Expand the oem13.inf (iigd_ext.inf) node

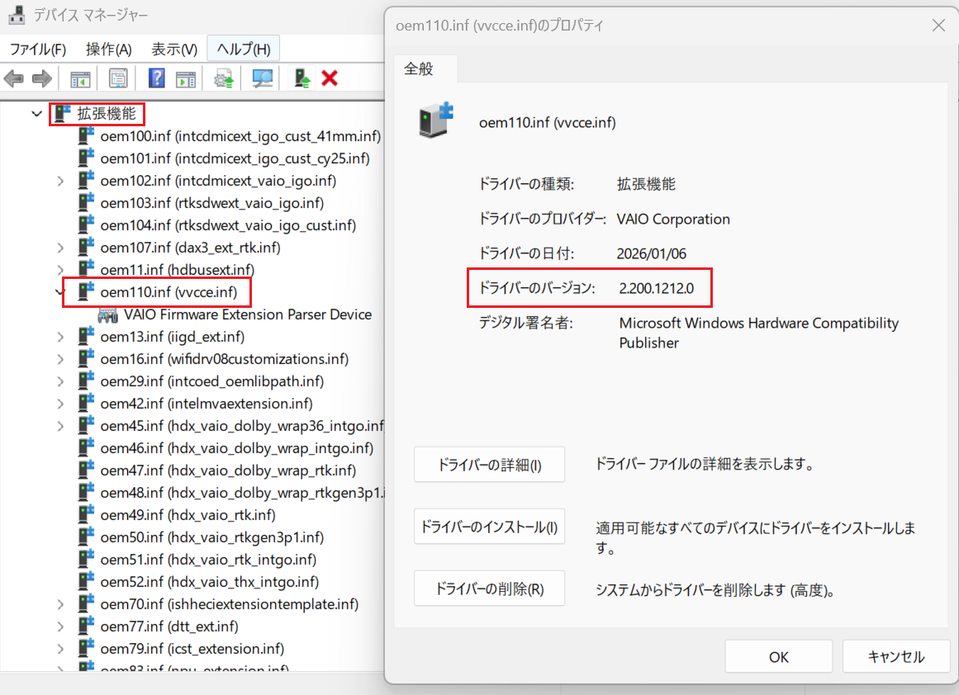pyautogui.click(x=60, y=337)
